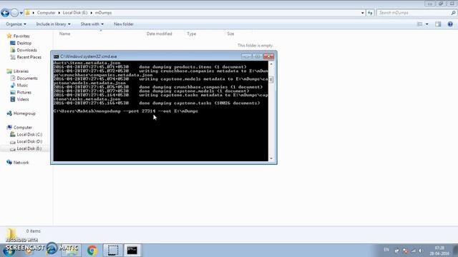
Task: Sort by the Type column header
Action: pos(191,34)
